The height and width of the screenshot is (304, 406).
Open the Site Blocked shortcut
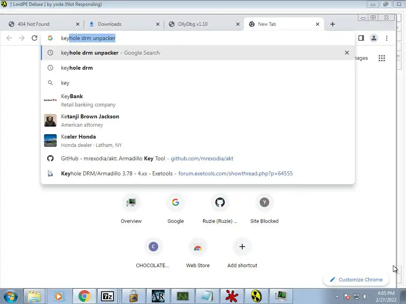264,209
